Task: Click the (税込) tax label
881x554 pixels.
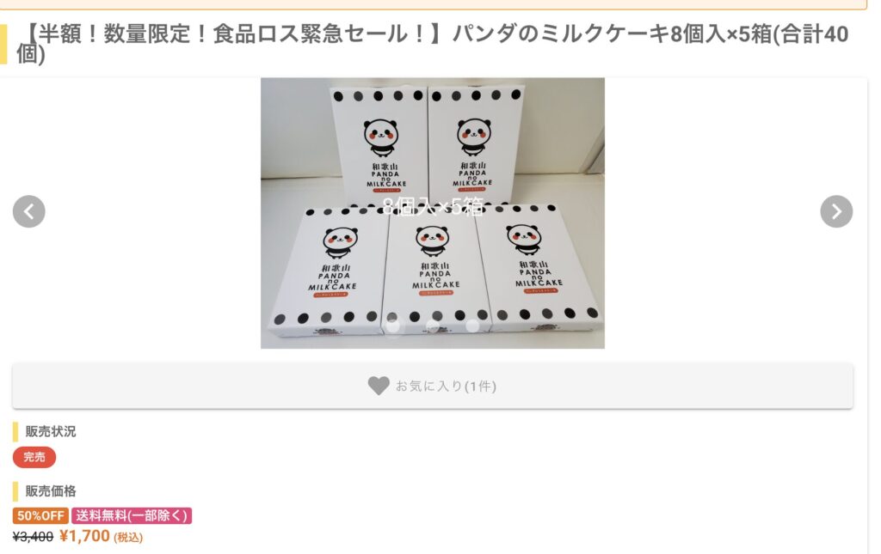Action: [x=128, y=538]
